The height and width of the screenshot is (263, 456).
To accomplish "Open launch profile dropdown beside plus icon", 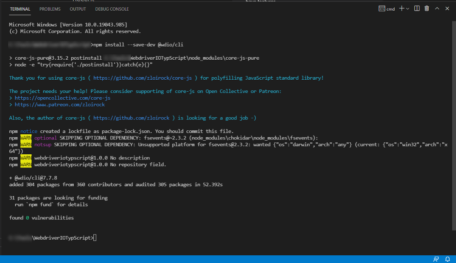I will point(407,9).
